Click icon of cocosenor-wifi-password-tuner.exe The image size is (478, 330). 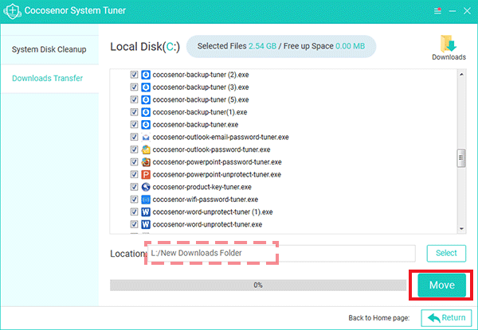tap(146, 200)
